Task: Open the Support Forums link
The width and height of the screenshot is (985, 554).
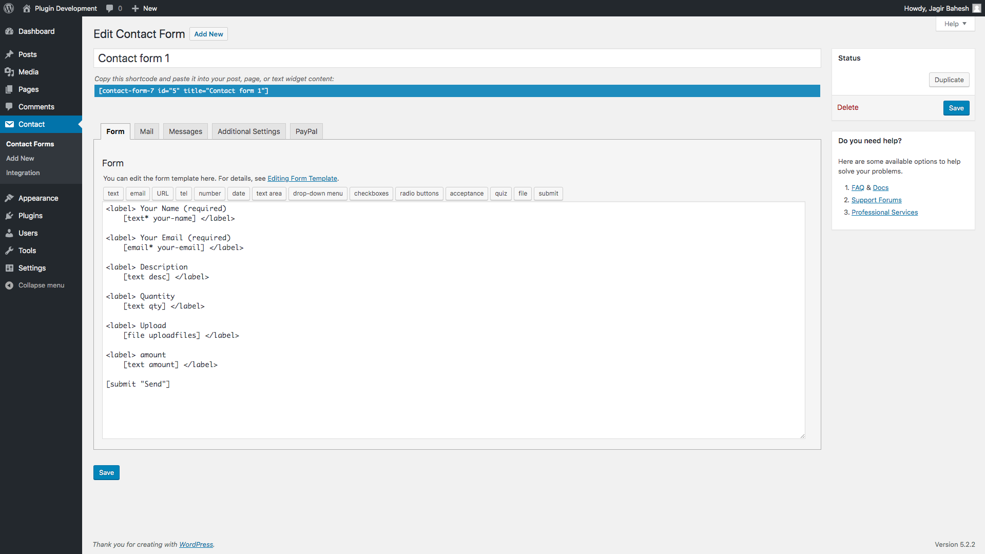Action: [x=876, y=200]
